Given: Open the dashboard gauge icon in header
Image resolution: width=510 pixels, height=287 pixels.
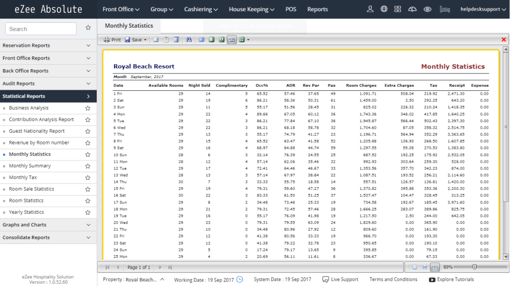Looking at the screenshot, I should point(412,9).
